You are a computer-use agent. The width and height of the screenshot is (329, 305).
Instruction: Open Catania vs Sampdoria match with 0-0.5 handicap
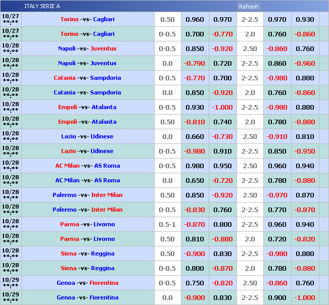click(87, 78)
